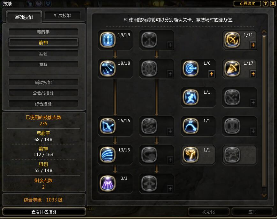
Task: Select the 19/19 upward arrow skill icon
Action: pos(108,40)
